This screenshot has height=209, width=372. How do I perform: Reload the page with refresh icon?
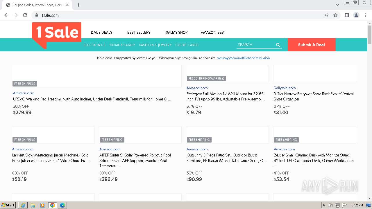point(25,15)
